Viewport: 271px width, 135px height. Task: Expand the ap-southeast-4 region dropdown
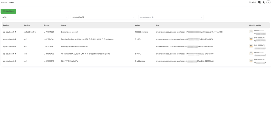point(171,17)
